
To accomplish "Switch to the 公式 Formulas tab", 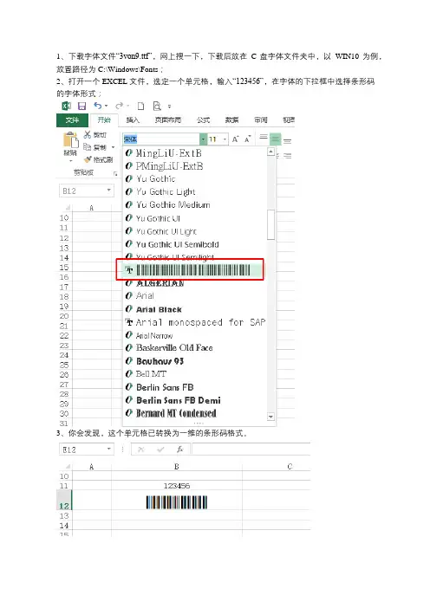I will coord(204,120).
